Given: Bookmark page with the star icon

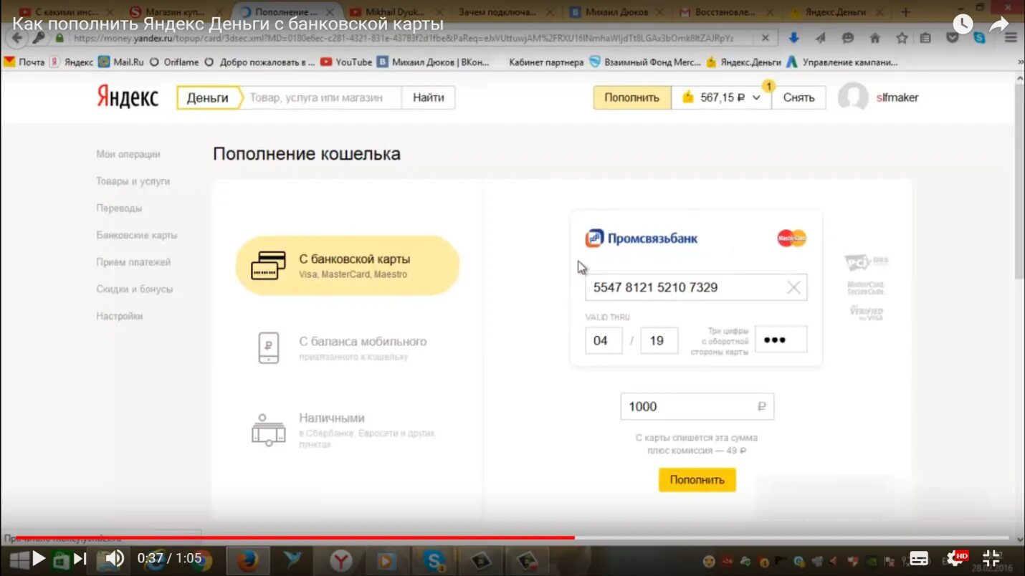Looking at the screenshot, I should [x=902, y=38].
